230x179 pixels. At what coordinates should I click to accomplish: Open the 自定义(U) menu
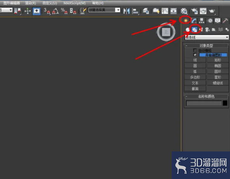pyautogui.click(x=50, y=3)
